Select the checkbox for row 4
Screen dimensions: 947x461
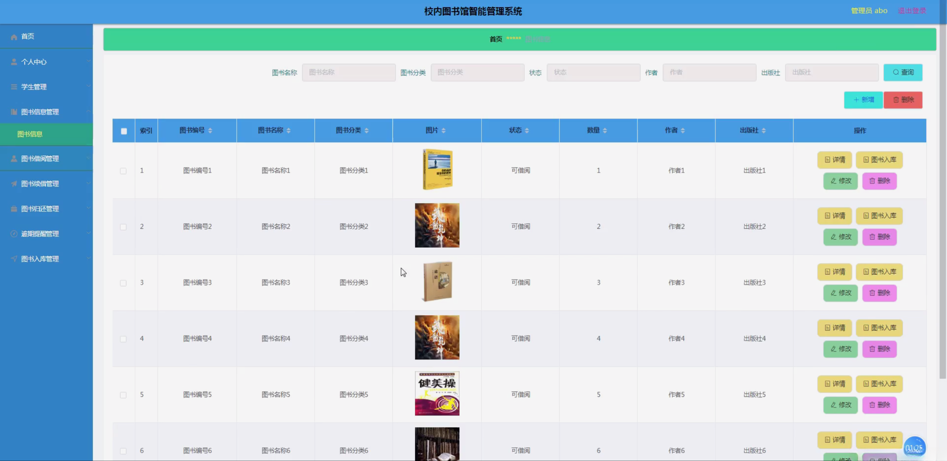(x=123, y=339)
